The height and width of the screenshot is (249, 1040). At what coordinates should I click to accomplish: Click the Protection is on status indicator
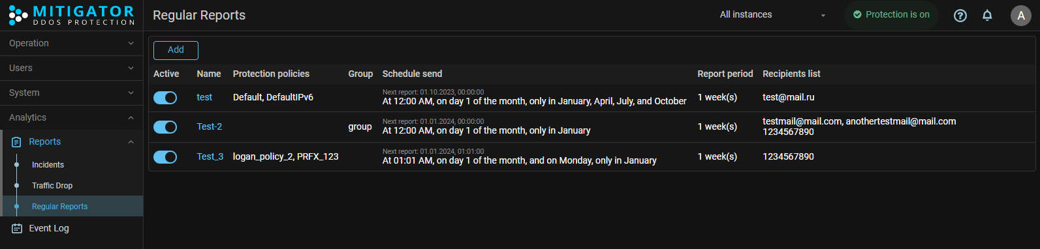(891, 14)
